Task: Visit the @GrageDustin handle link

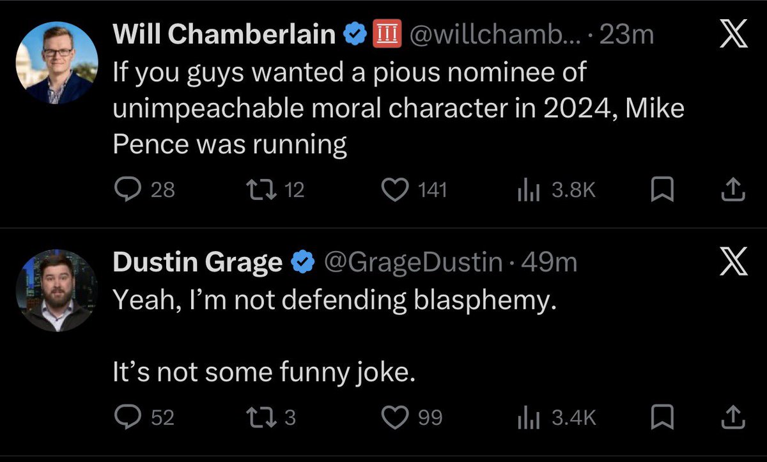Action: 414,263
